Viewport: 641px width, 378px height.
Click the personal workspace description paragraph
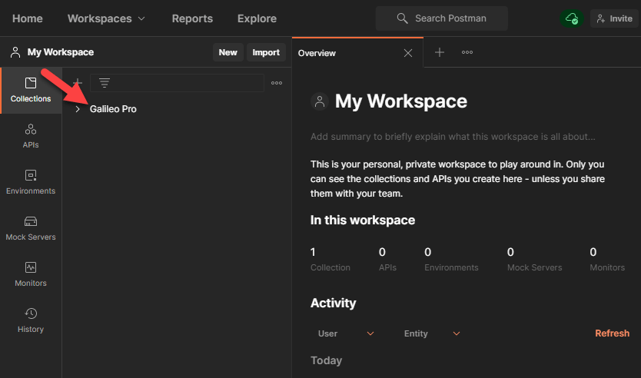coord(457,179)
